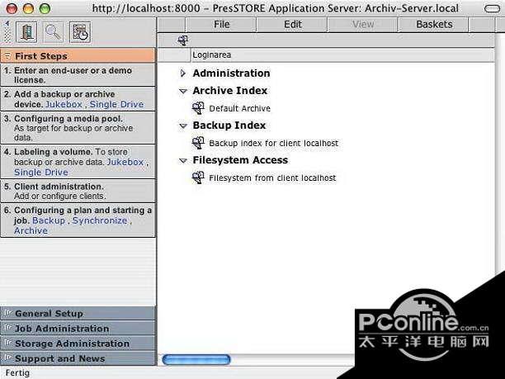Open the Baskets menu
Image resolution: width=505 pixels, height=379 pixels.
tap(434, 25)
